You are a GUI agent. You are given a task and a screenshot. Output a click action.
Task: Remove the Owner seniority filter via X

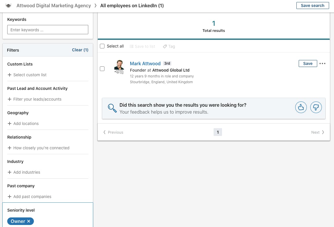29,221
